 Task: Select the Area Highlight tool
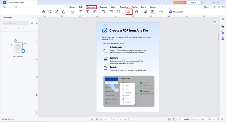[50, 12]
